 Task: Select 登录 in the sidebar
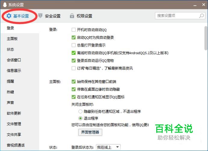coord(20,28)
